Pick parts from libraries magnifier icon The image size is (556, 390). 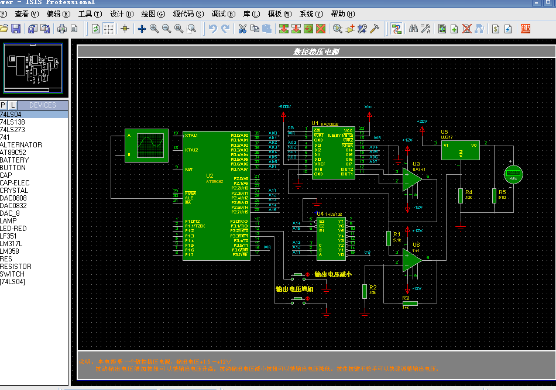(x=338, y=29)
